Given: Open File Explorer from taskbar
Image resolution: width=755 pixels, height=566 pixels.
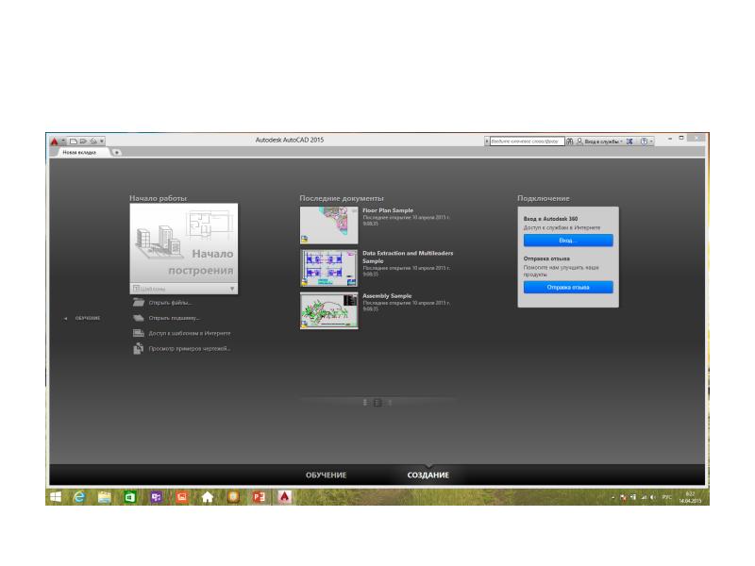Looking at the screenshot, I should (x=105, y=497).
